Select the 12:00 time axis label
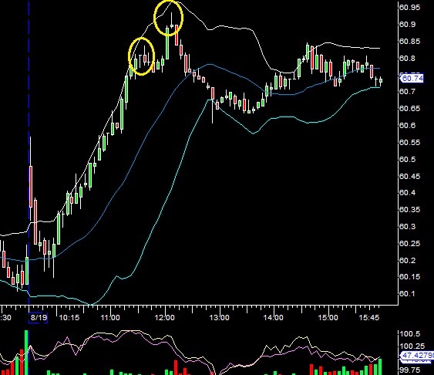 tap(165, 318)
